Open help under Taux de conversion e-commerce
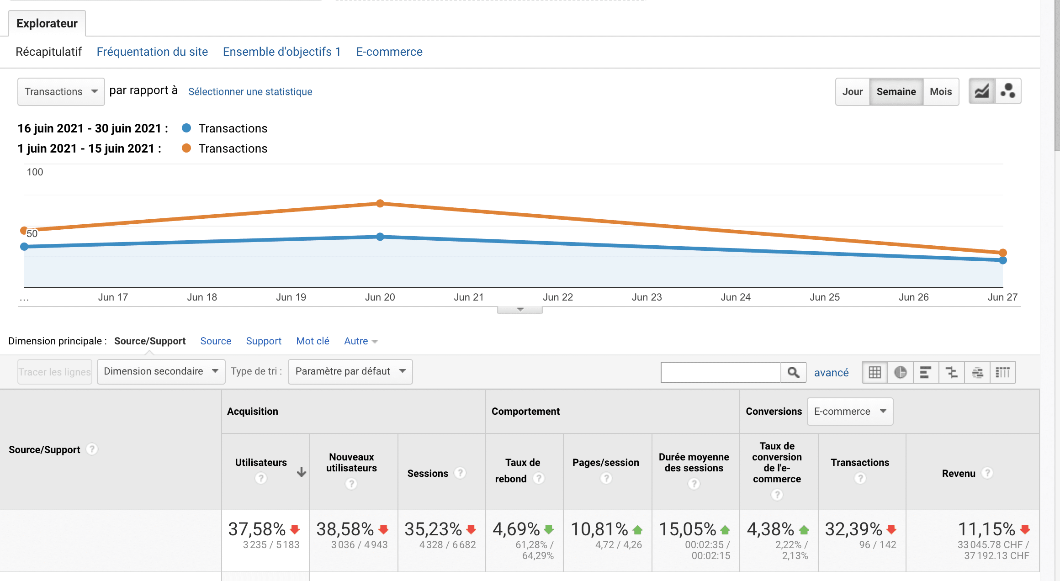This screenshot has height=581, width=1060. 777,494
